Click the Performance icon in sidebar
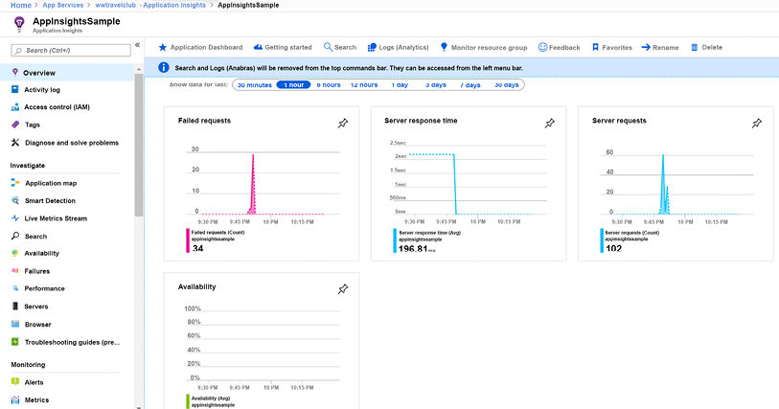Viewport: 779px width, 409px height. [x=15, y=288]
